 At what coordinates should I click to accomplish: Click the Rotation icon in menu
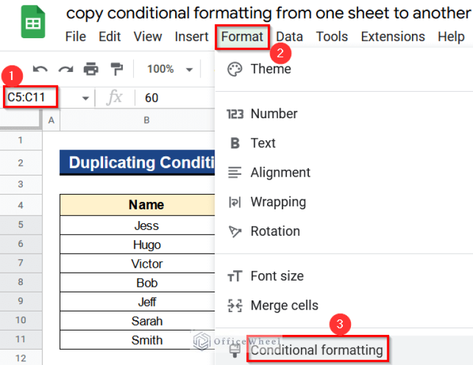pyautogui.click(x=234, y=231)
